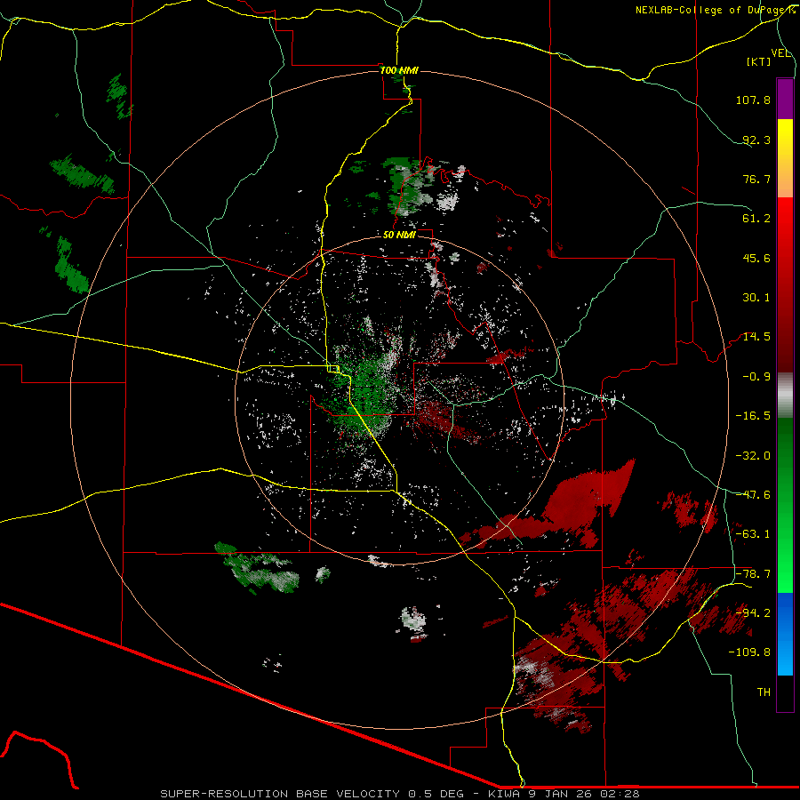Click the [KT] units label
The width and height of the screenshot is (800, 800).
[x=759, y=61]
